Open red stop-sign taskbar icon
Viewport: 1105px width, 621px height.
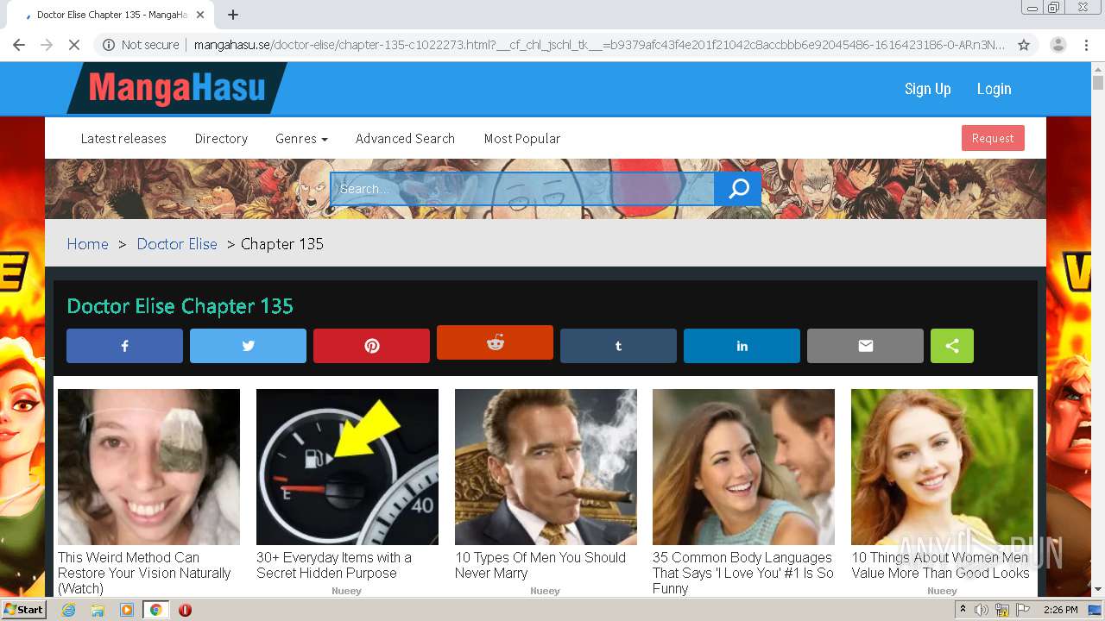pyautogui.click(x=185, y=610)
